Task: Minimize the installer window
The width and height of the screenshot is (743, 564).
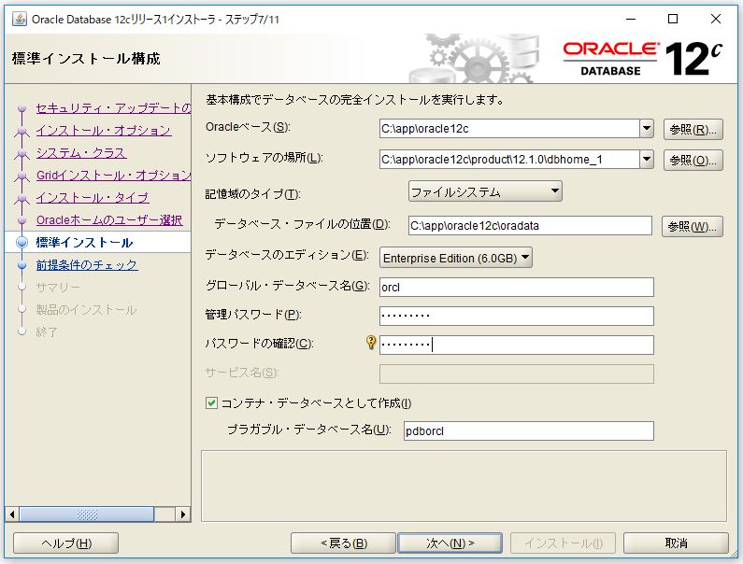Action: click(631, 19)
